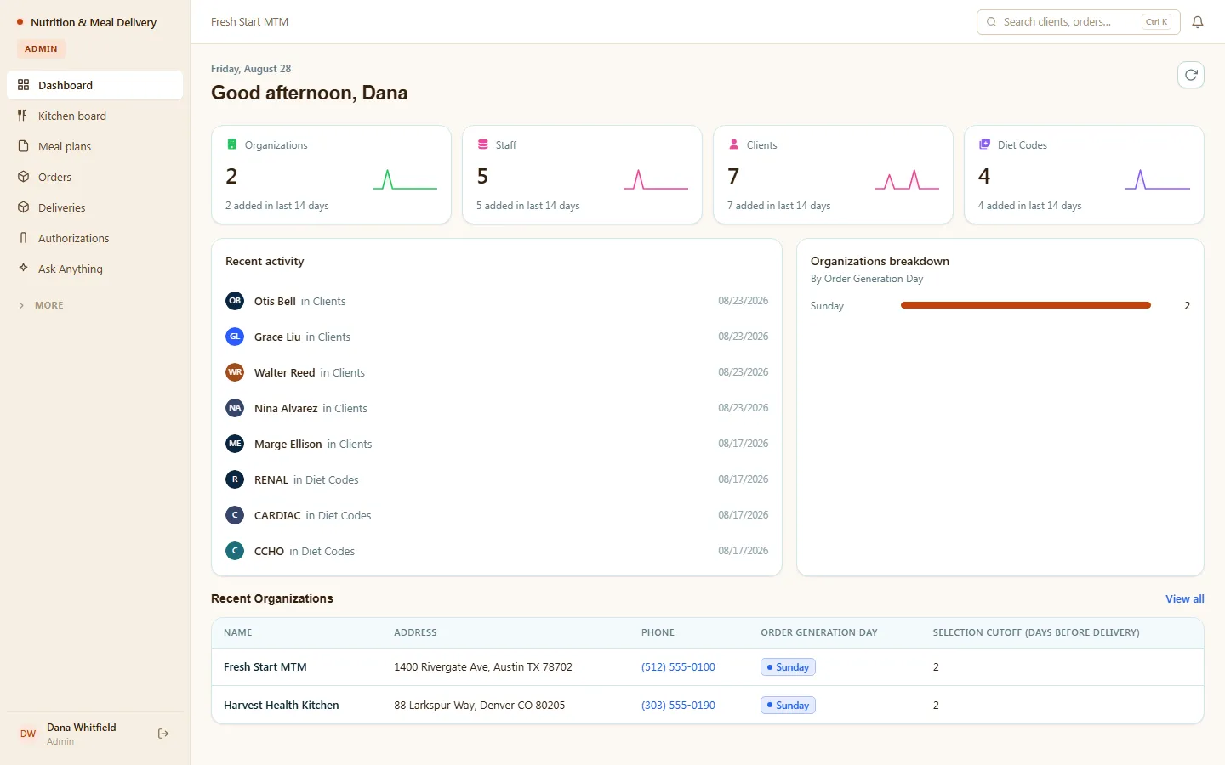Image resolution: width=1225 pixels, height=765 pixels.
Task: Open notifications bell icon
Action: tap(1198, 22)
